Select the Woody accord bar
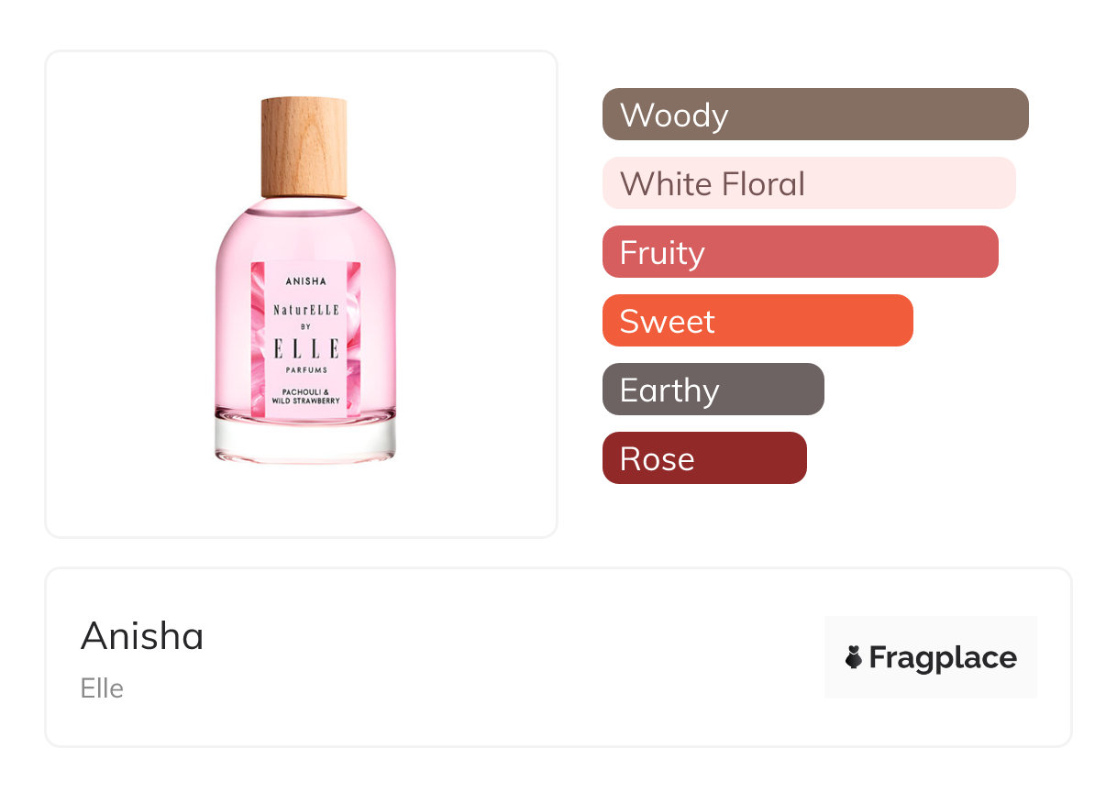 click(814, 115)
